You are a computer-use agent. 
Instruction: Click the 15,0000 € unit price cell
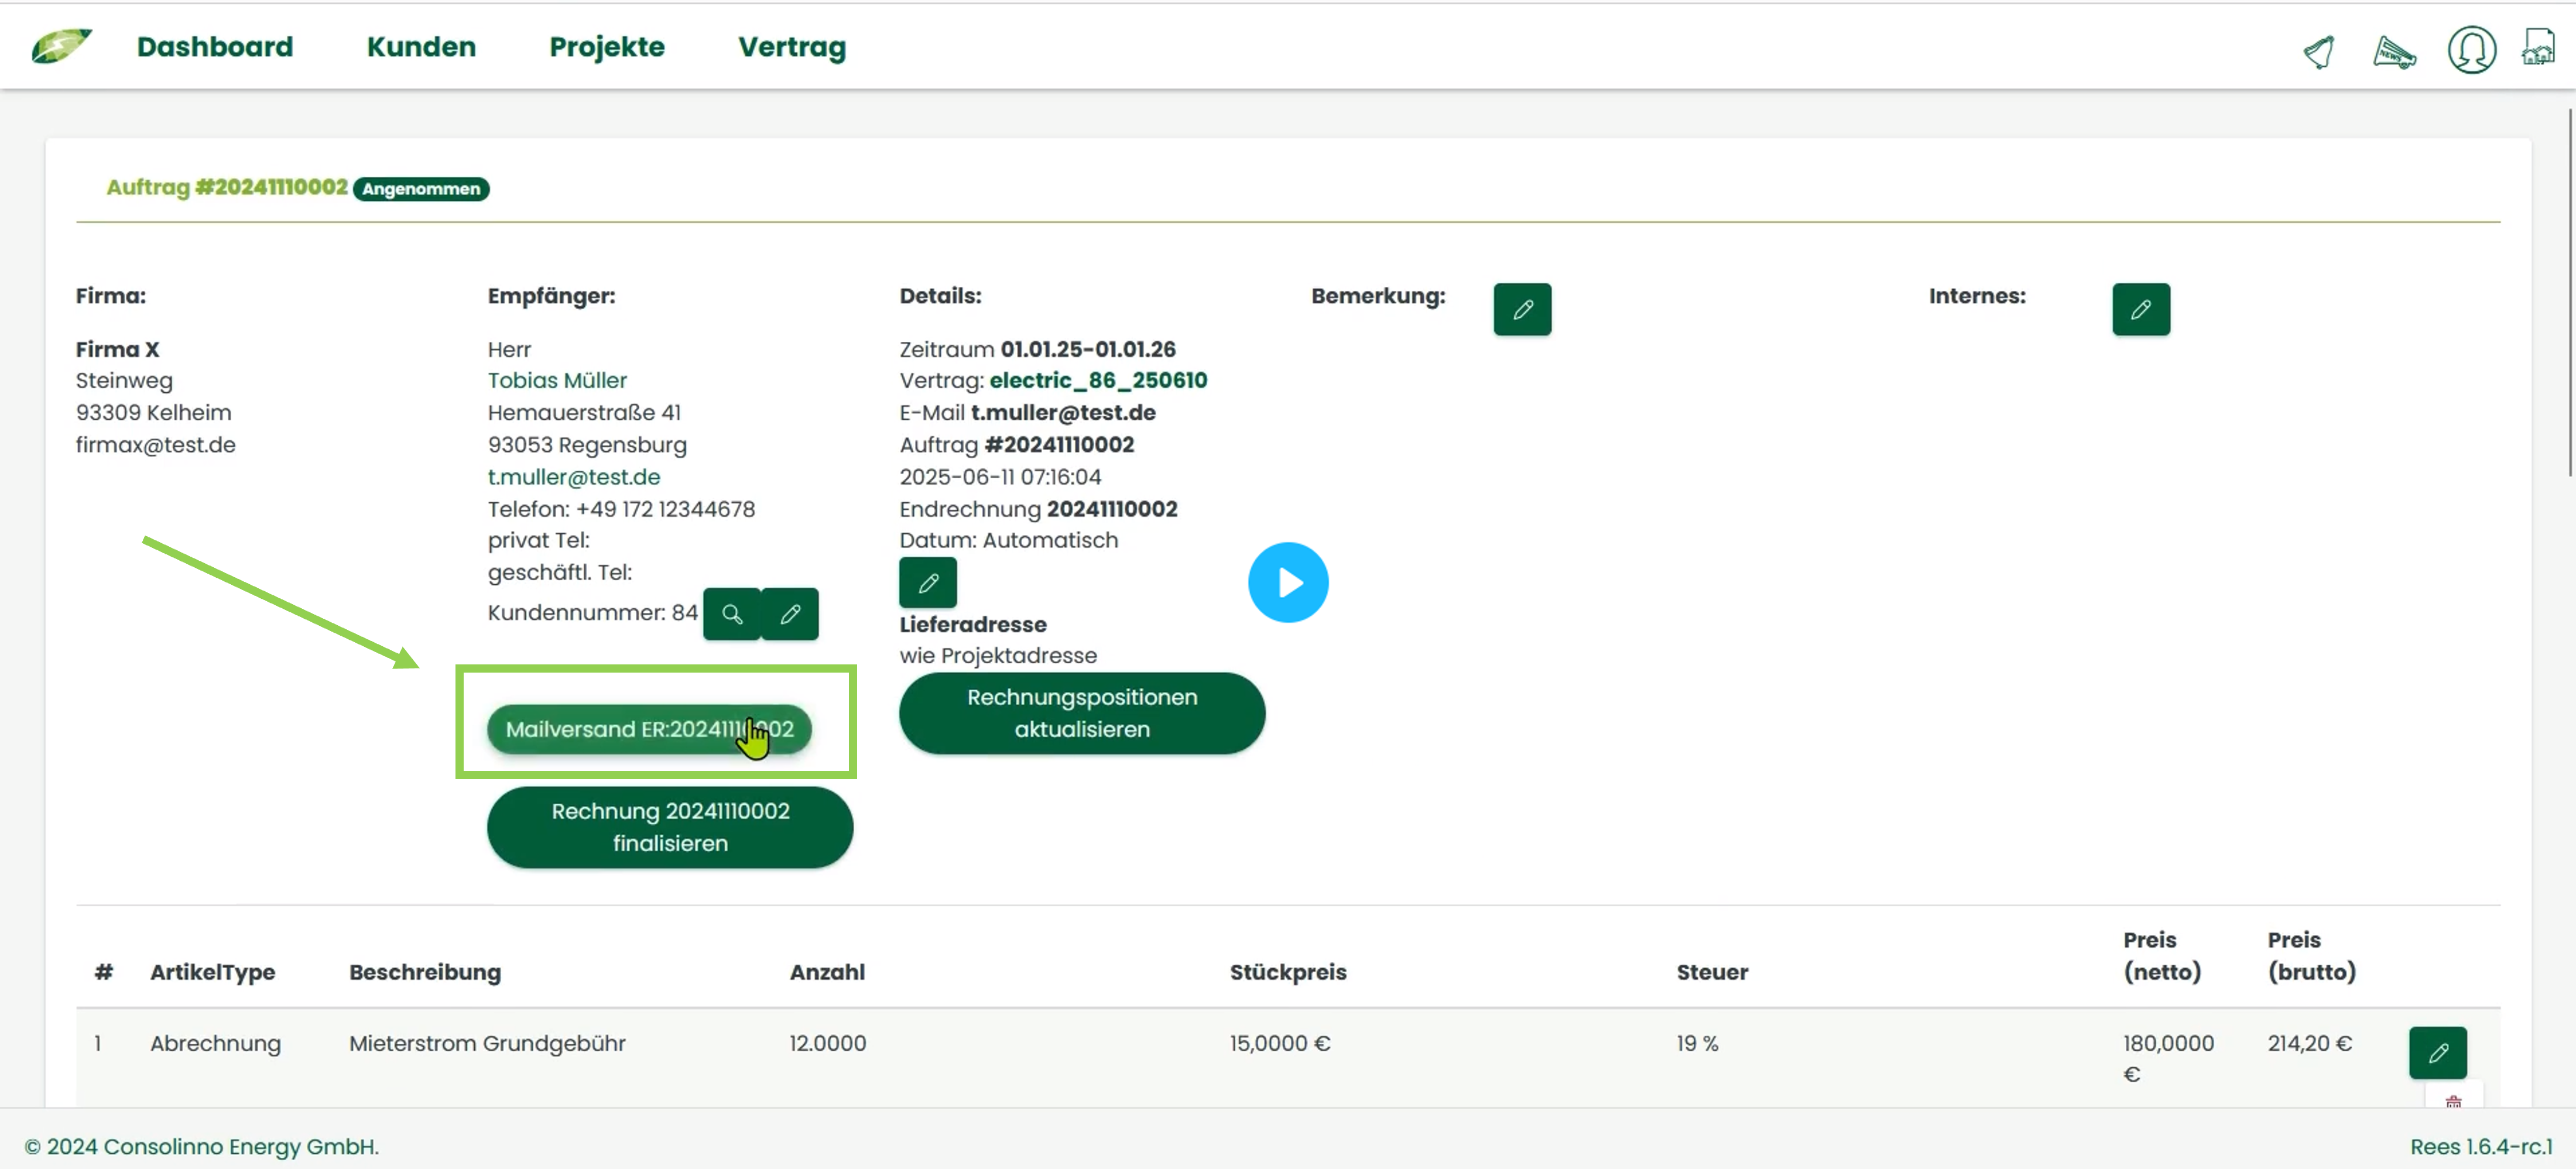tap(1280, 1043)
